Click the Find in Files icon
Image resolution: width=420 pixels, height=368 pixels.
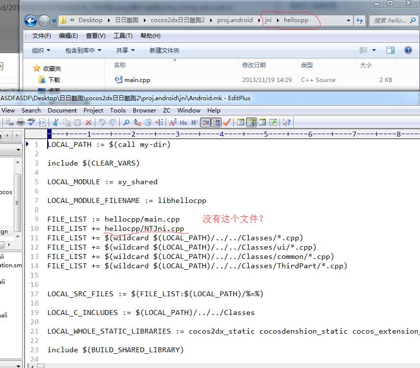(x=148, y=122)
